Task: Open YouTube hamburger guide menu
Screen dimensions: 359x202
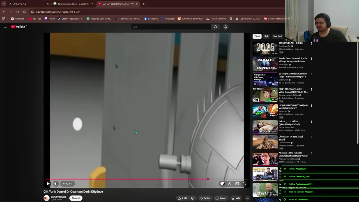Action: click(5, 27)
